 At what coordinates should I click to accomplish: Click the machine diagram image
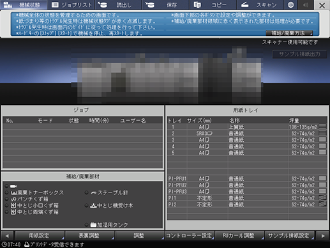pos(167,75)
